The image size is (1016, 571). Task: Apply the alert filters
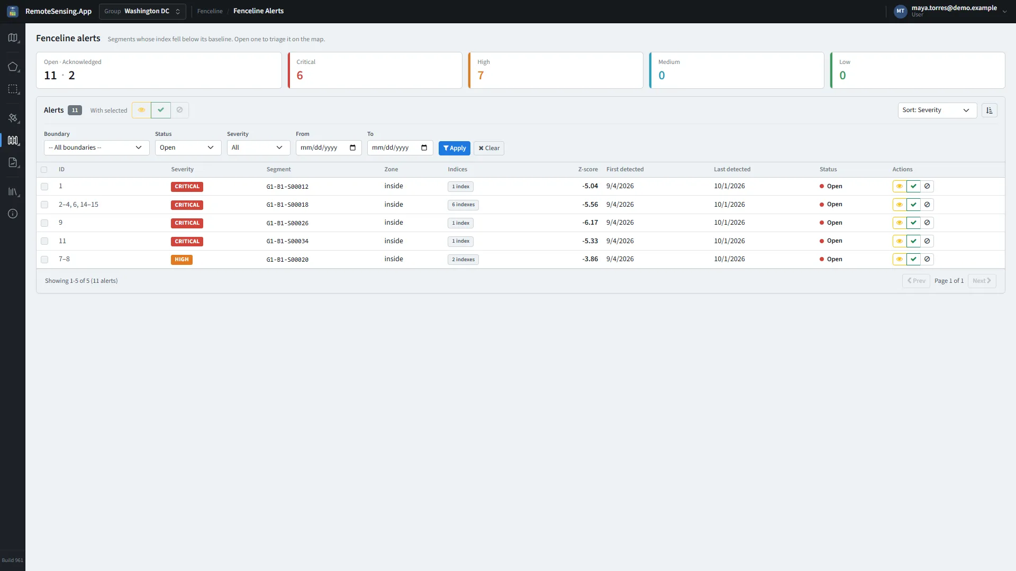(x=454, y=148)
